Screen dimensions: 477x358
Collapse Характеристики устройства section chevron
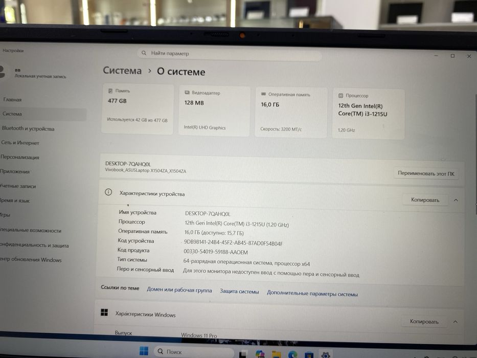click(456, 200)
